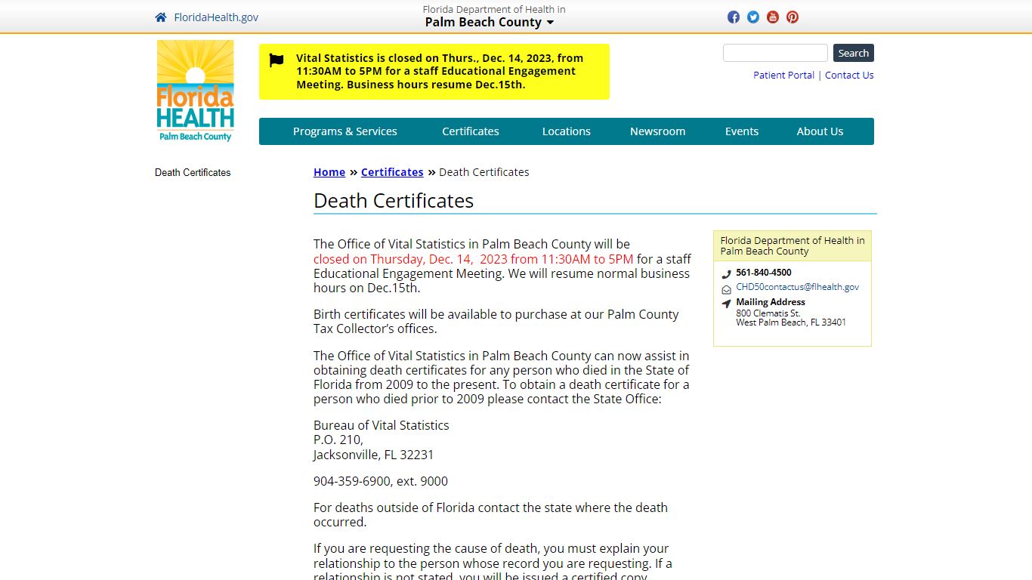Click the Florida Health Palm Beach County logo

[196, 91]
